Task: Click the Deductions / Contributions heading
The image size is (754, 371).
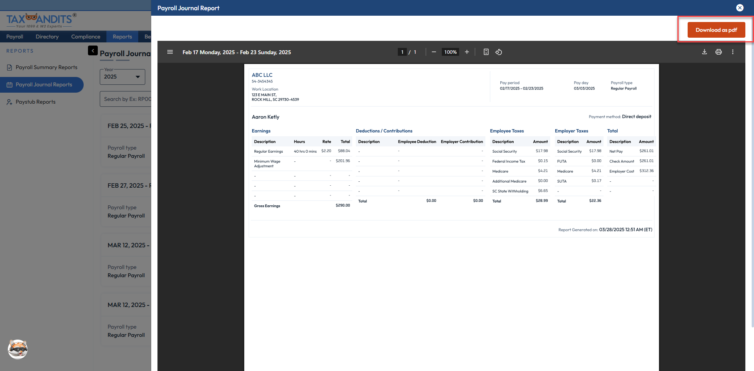Action: tap(384, 131)
